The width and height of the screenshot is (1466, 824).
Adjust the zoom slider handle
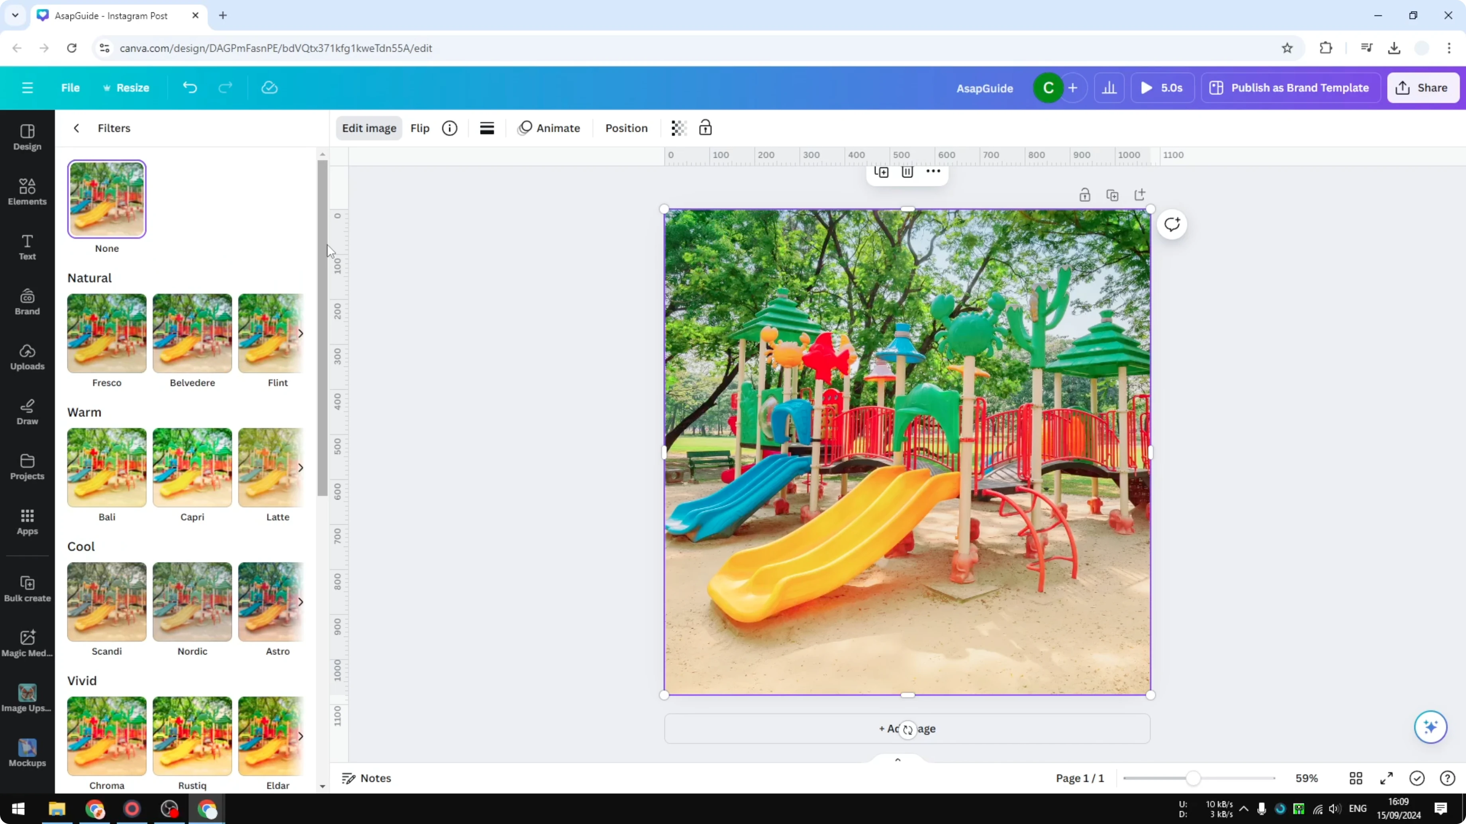pyautogui.click(x=1193, y=778)
